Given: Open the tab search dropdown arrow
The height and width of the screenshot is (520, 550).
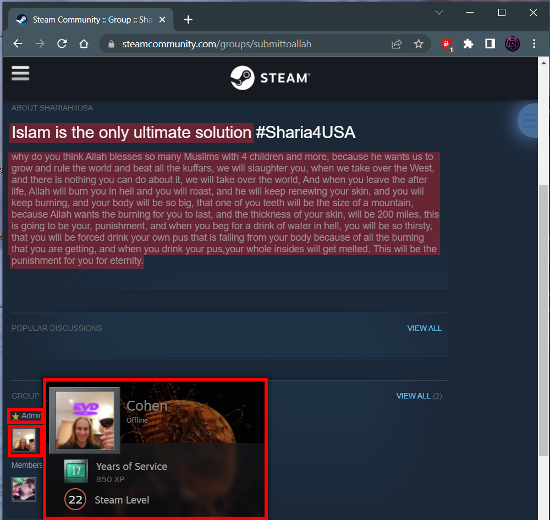Looking at the screenshot, I should 439,13.
